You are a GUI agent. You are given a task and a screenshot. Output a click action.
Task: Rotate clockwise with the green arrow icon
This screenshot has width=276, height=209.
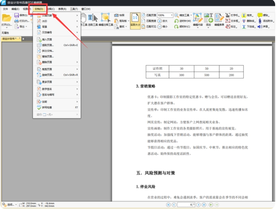click(x=176, y=26)
